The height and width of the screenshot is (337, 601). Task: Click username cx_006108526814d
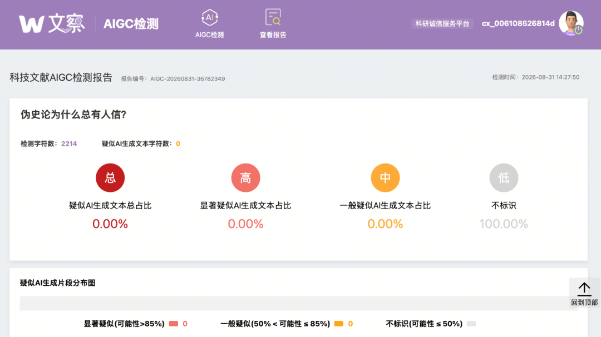tap(518, 24)
